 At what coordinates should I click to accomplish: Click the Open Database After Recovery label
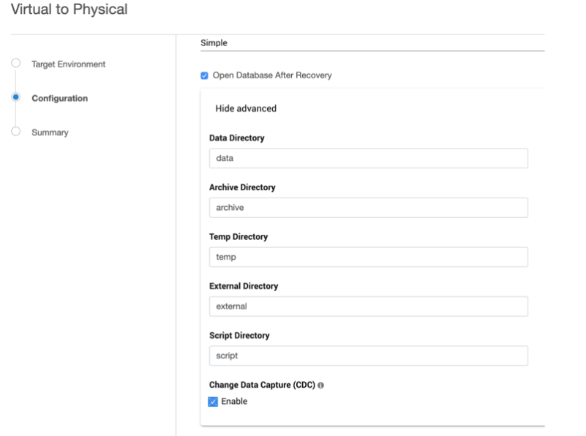[272, 77]
